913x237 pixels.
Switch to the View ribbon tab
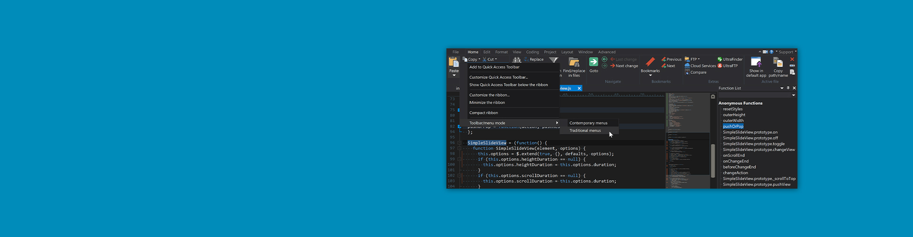517,52
